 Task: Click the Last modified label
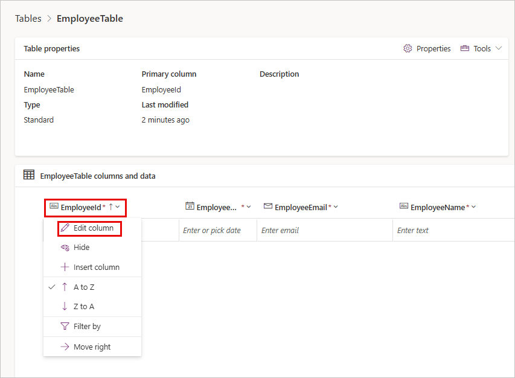(x=165, y=104)
